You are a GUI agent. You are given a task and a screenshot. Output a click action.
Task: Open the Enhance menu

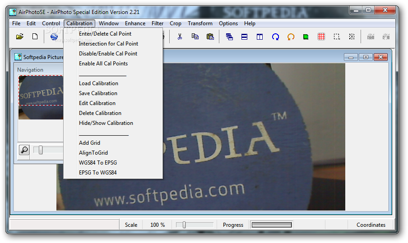pos(135,23)
